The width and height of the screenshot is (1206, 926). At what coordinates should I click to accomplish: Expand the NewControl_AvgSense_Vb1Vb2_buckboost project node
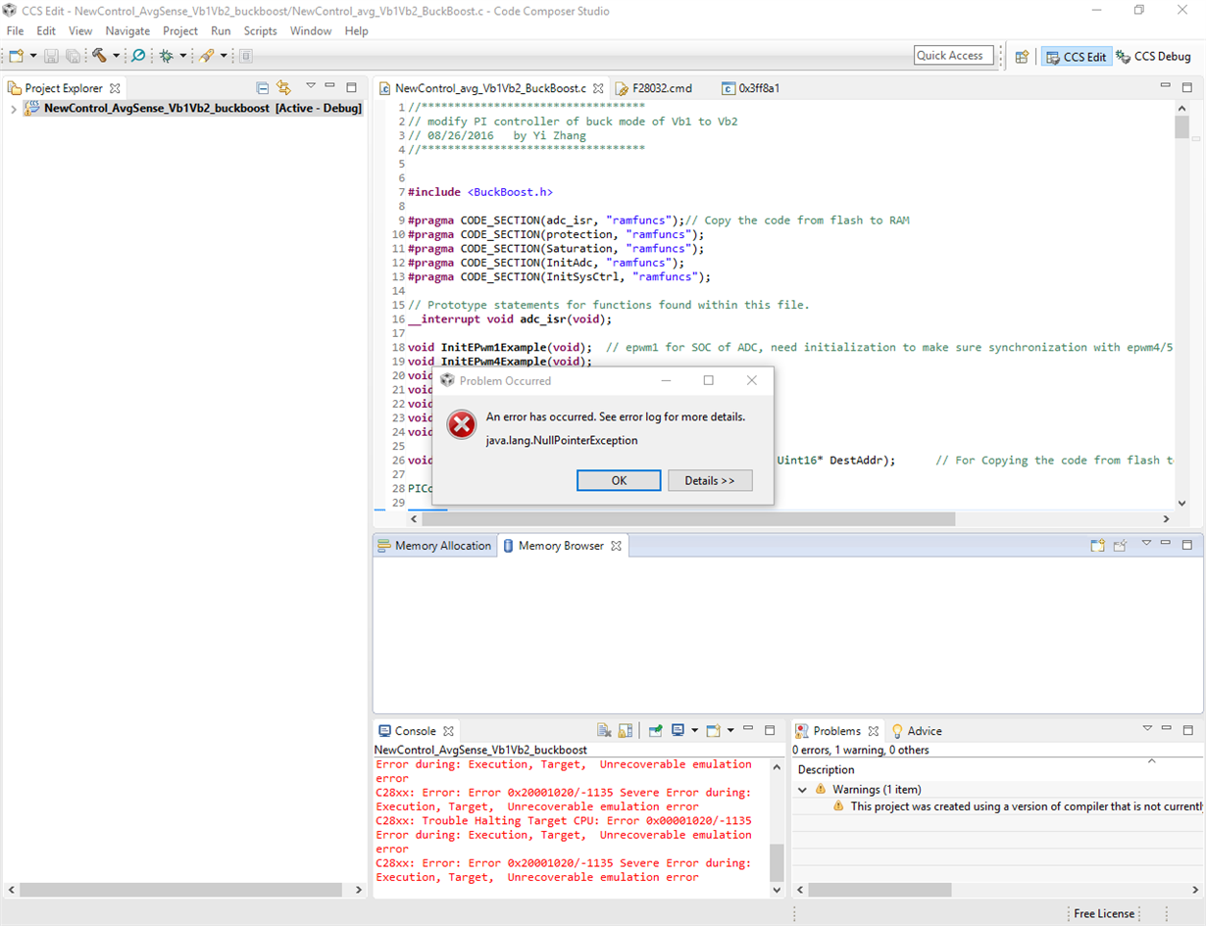point(13,108)
